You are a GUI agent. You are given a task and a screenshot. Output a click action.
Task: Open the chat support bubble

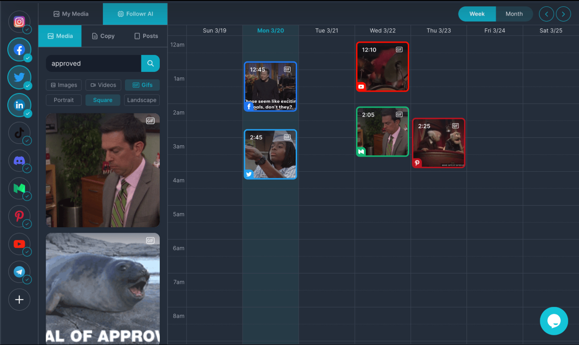[x=554, y=321]
